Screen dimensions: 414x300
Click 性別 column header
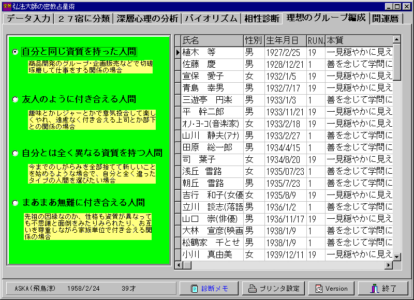click(x=254, y=41)
